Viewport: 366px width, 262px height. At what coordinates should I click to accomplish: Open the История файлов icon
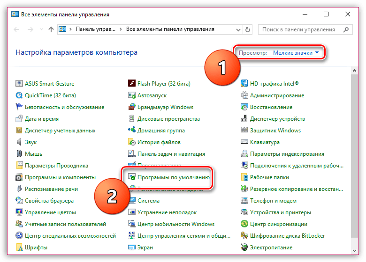click(x=132, y=142)
